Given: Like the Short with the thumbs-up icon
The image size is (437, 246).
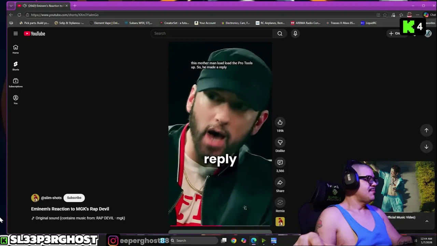Looking at the screenshot, I should (x=280, y=122).
